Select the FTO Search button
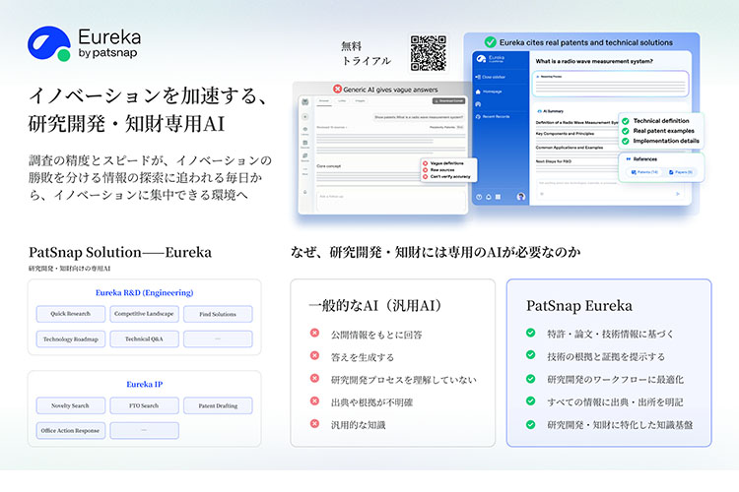 pos(144,405)
